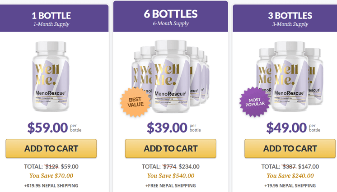Click the You Save $540.00 text
337x192 pixels.
click(171, 176)
